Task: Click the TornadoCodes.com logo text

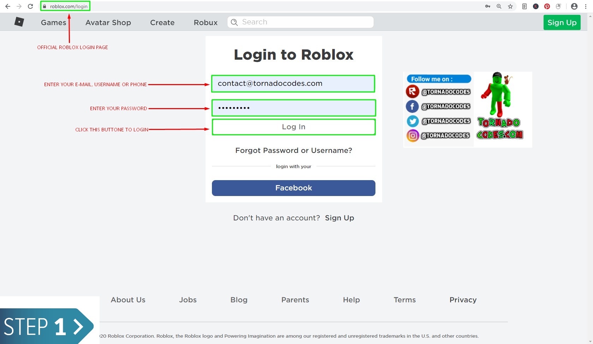Action: pos(500,129)
